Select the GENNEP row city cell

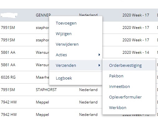click(x=43, y=15)
